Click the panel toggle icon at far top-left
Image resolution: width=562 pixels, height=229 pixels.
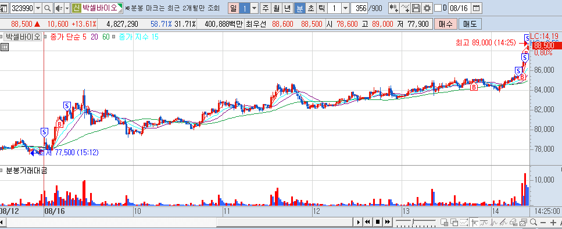click(x=3, y=8)
